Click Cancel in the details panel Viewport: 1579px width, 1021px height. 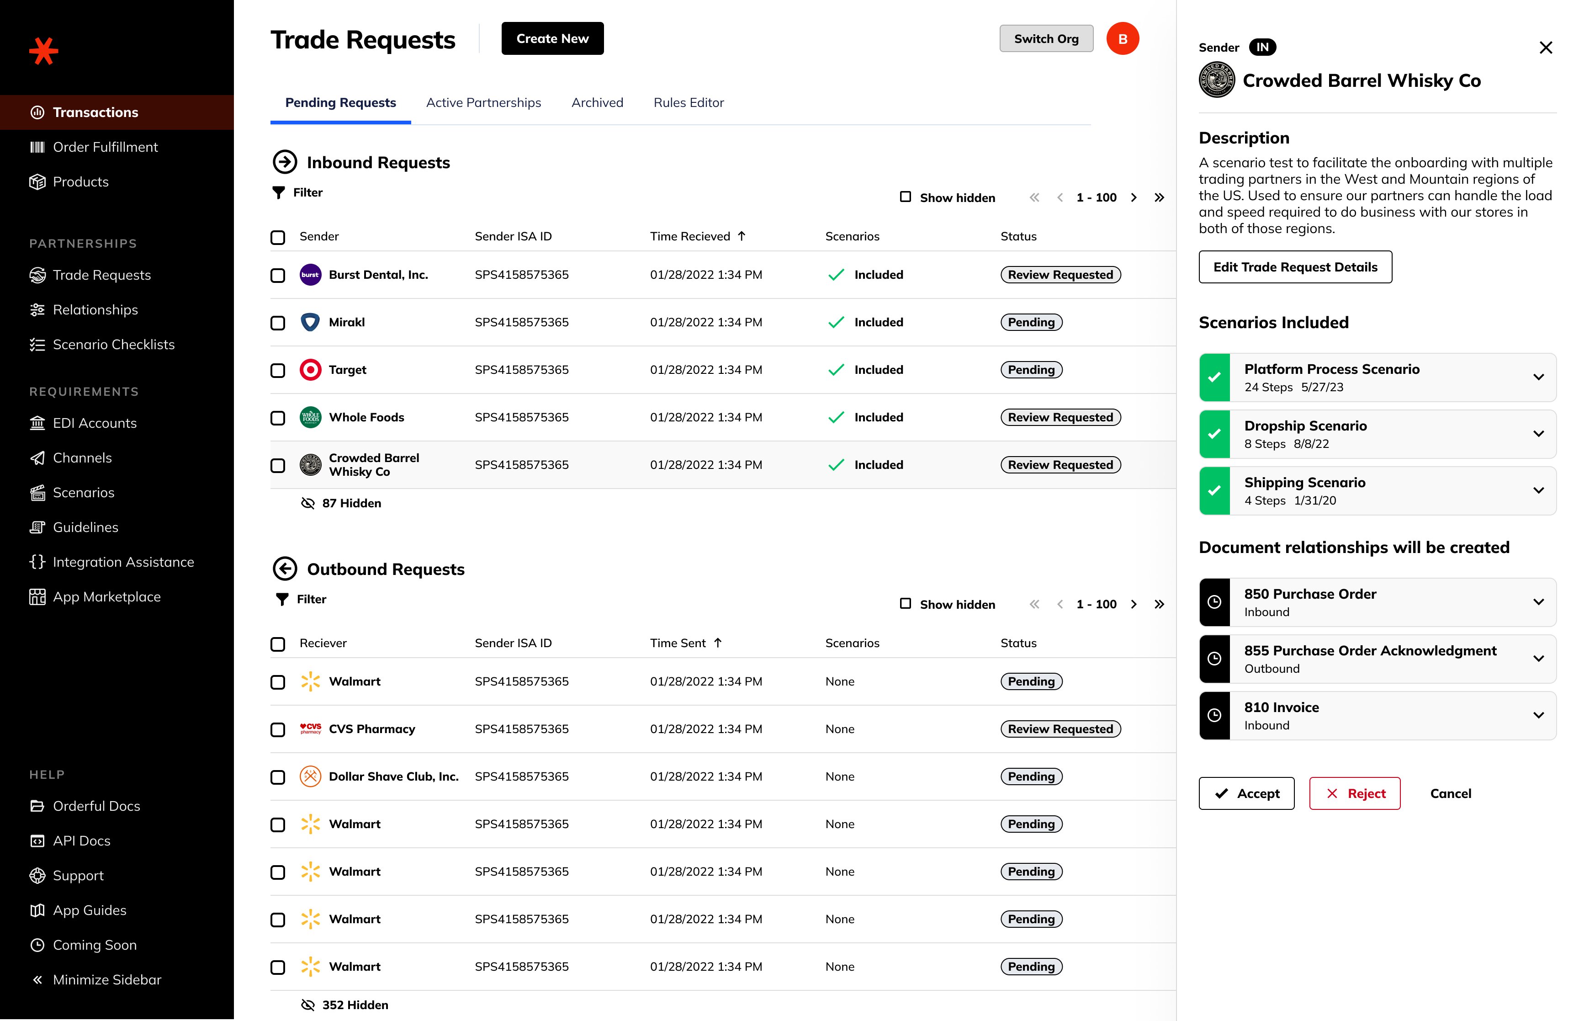coord(1451,793)
